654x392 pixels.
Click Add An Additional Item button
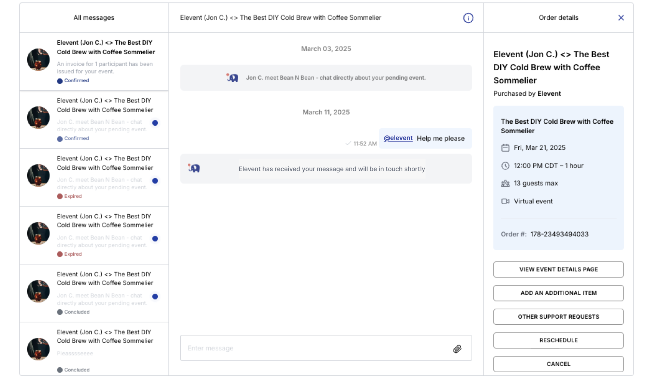point(558,293)
